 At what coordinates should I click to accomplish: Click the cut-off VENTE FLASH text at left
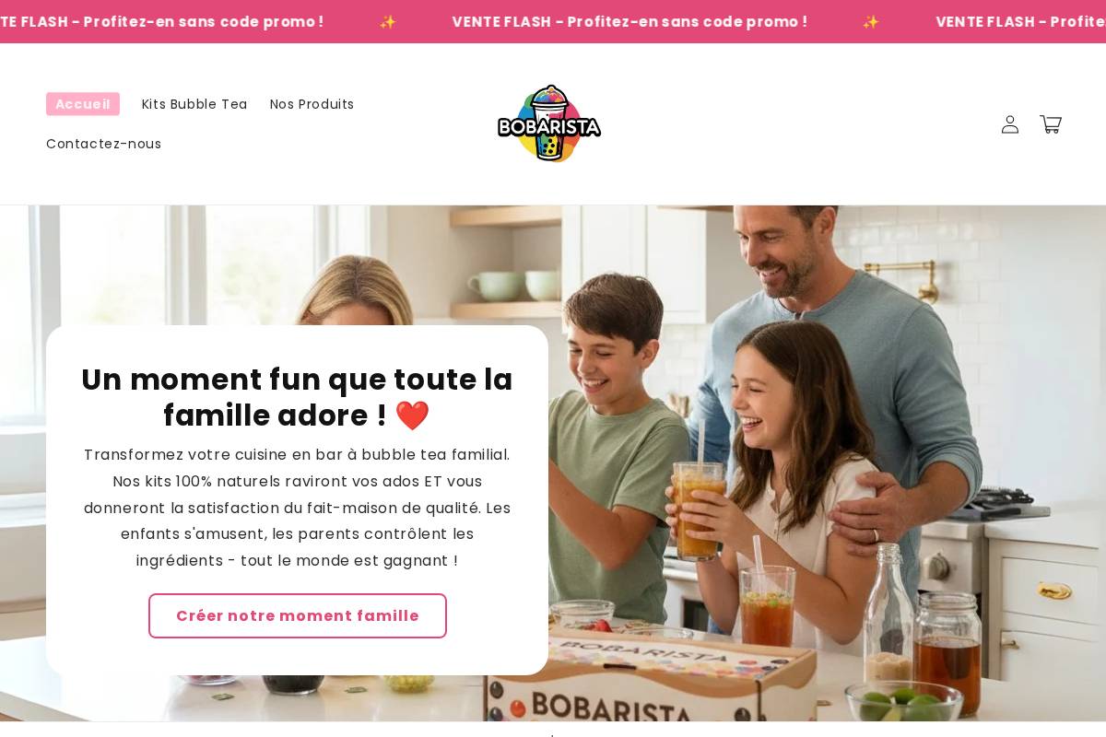[x=162, y=22]
